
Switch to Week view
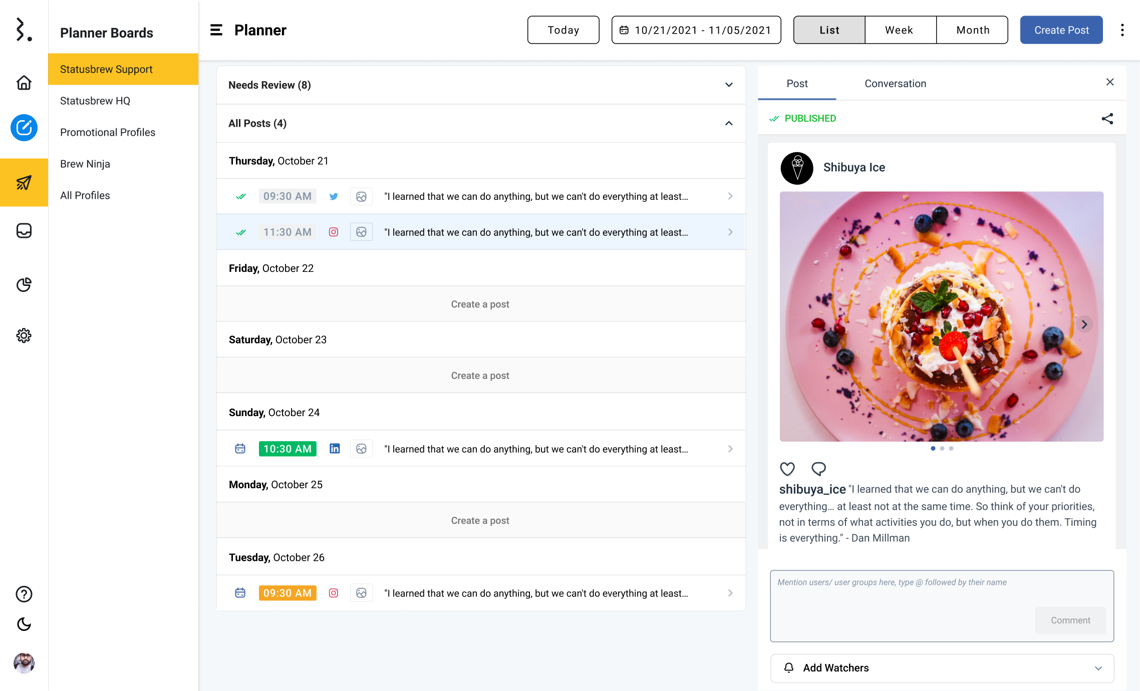point(900,30)
